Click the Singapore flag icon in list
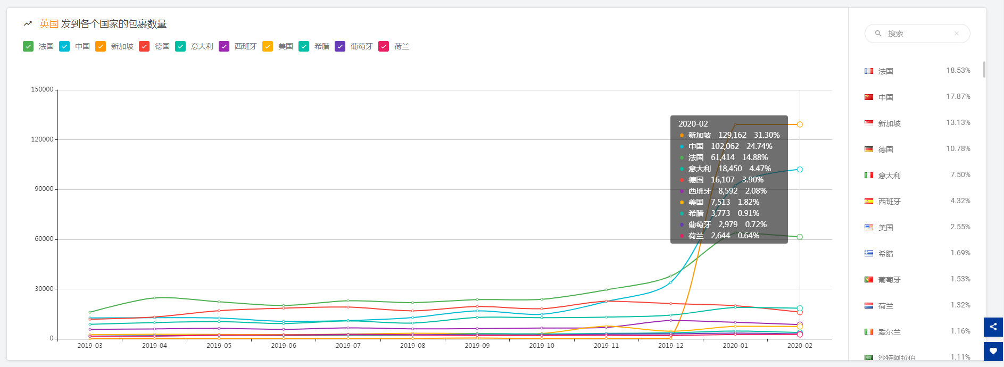The height and width of the screenshot is (367, 1004). tap(869, 123)
